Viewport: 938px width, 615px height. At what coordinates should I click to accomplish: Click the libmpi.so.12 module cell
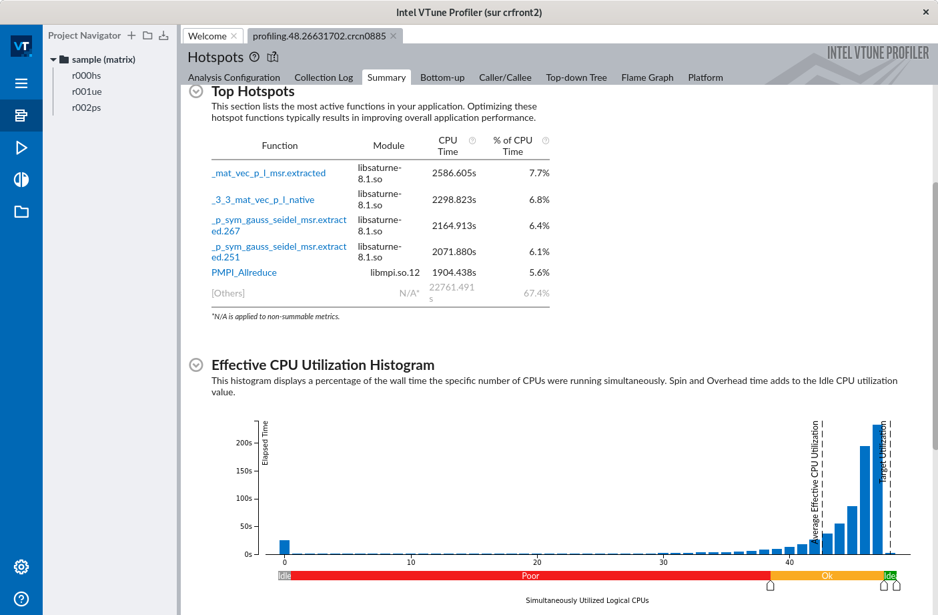tap(395, 272)
